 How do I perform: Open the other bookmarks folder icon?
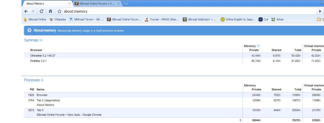pyautogui.click(x=319, y=19)
